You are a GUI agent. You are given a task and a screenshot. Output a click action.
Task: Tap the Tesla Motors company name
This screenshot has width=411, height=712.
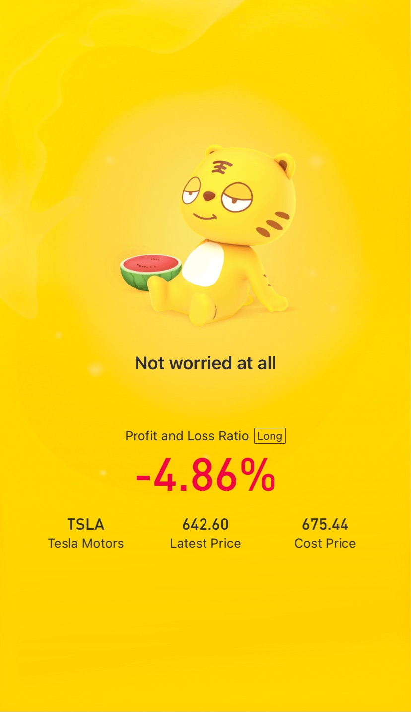point(85,543)
